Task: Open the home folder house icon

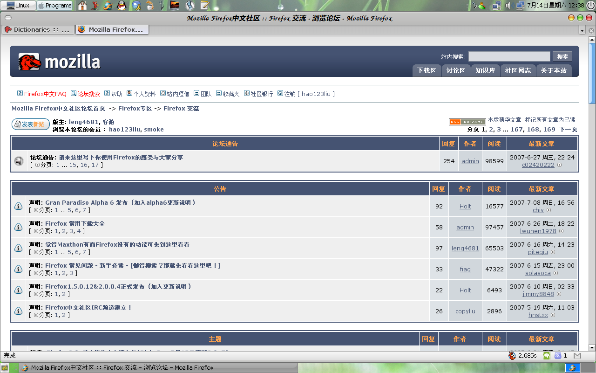Action: pyautogui.click(x=82, y=6)
